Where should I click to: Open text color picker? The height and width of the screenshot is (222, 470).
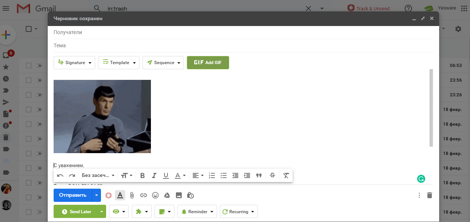(180, 175)
